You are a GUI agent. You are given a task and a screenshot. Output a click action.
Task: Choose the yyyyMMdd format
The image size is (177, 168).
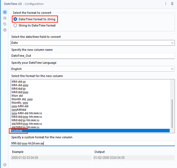tap(90, 110)
